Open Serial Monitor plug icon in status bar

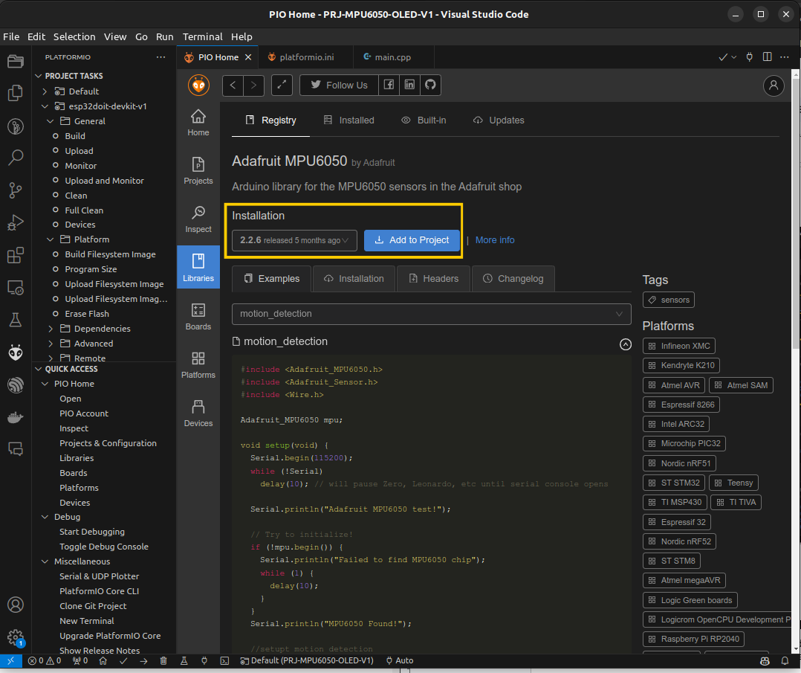(x=204, y=660)
